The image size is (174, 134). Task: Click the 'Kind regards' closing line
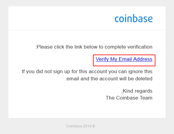137,91
